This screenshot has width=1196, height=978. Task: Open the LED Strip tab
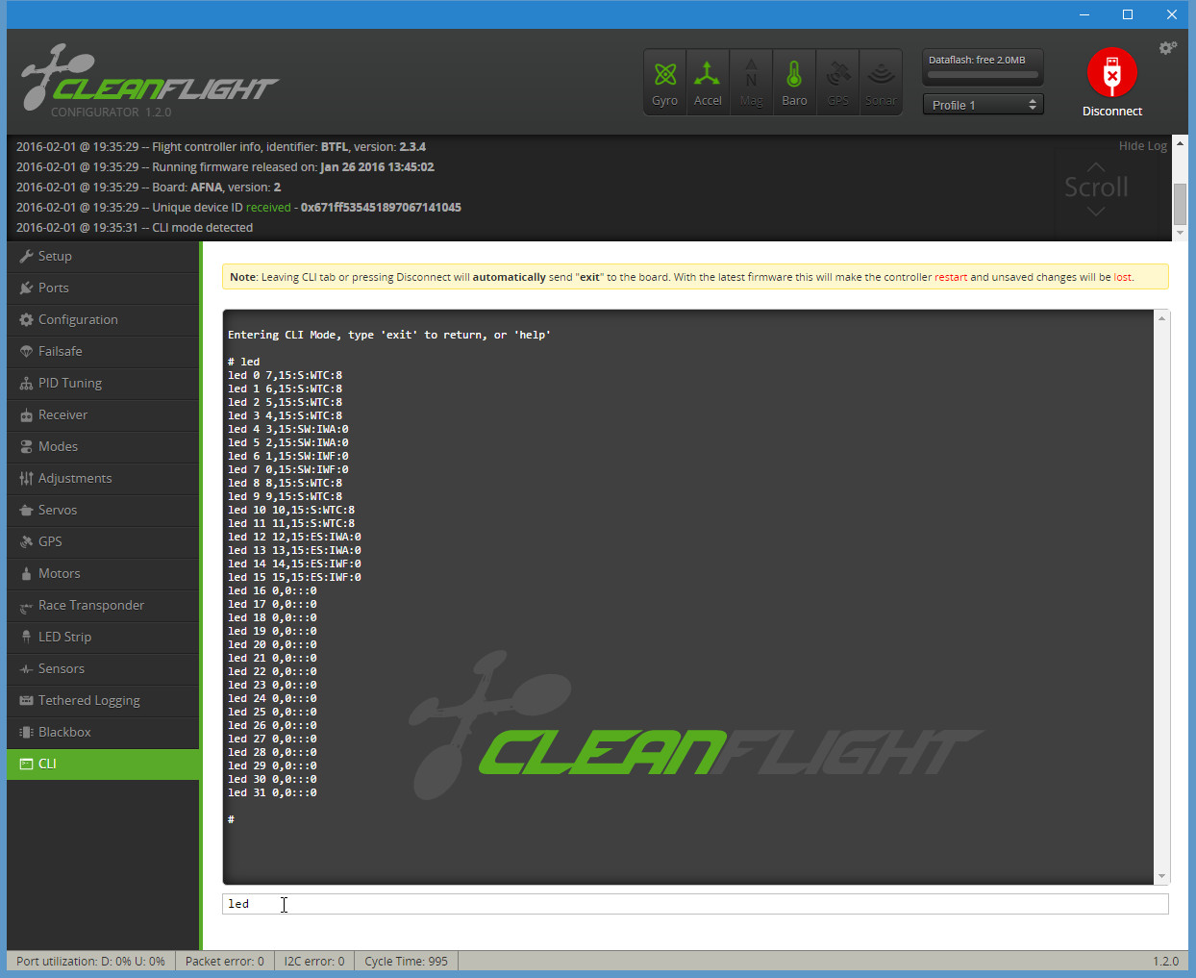click(x=103, y=638)
